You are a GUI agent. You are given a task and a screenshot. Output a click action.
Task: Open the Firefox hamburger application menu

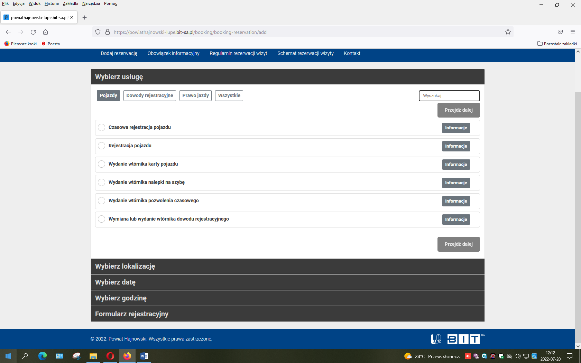(x=573, y=32)
